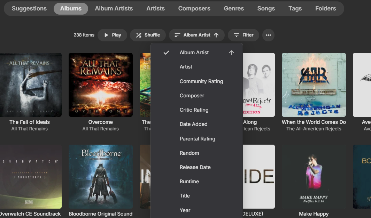Click When the World Comes Down title
The height and width of the screenshot is (218, 371).
(x=314, y=122)
